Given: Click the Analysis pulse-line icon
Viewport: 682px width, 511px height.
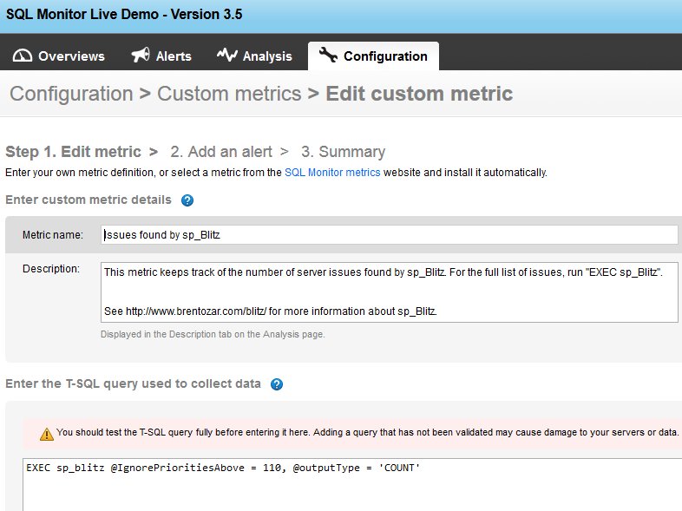Looking at the screenshot, I should pyautogui.click(x=226, y=56).
